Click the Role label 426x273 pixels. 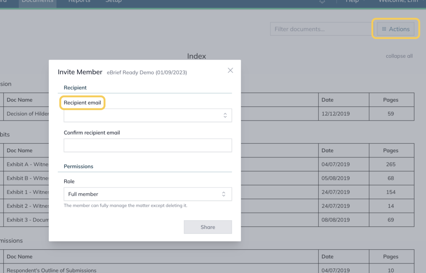(x=69, y=181)
